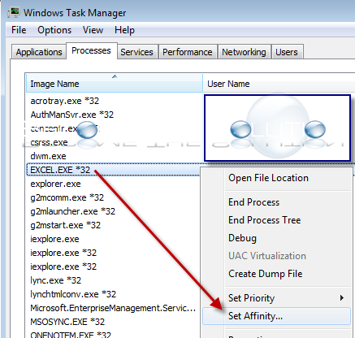Select the MSOSYNC.EXE *32 process
The image size is (355, 338).
tap(67, 322)
